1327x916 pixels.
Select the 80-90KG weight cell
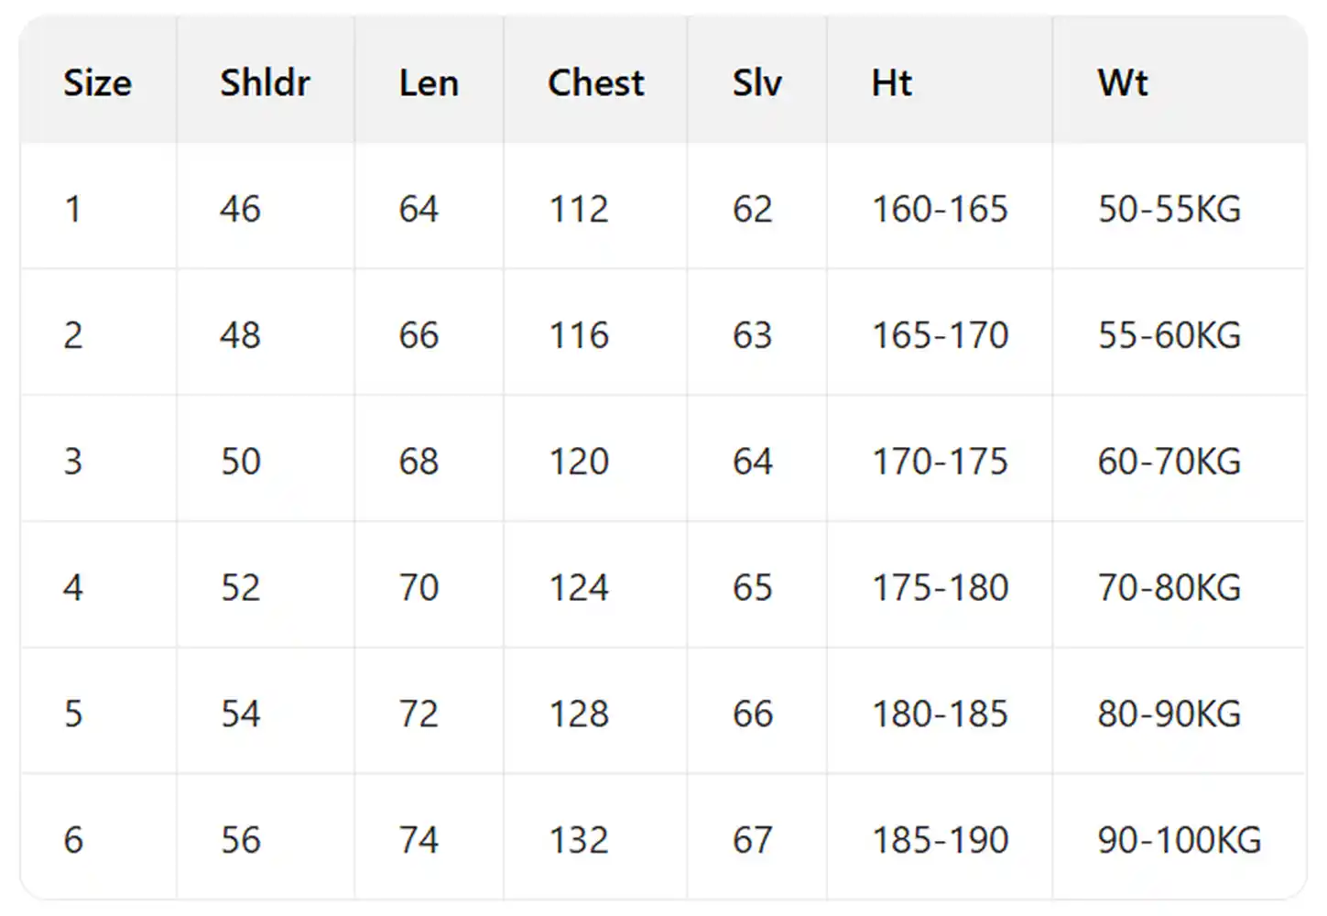pyautogui.click(x=1169, y=714)
